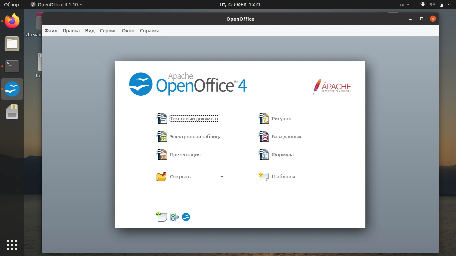Open the Шаблоны... templates dialog
Screen dimensions: 456x256
coord(279,177)
